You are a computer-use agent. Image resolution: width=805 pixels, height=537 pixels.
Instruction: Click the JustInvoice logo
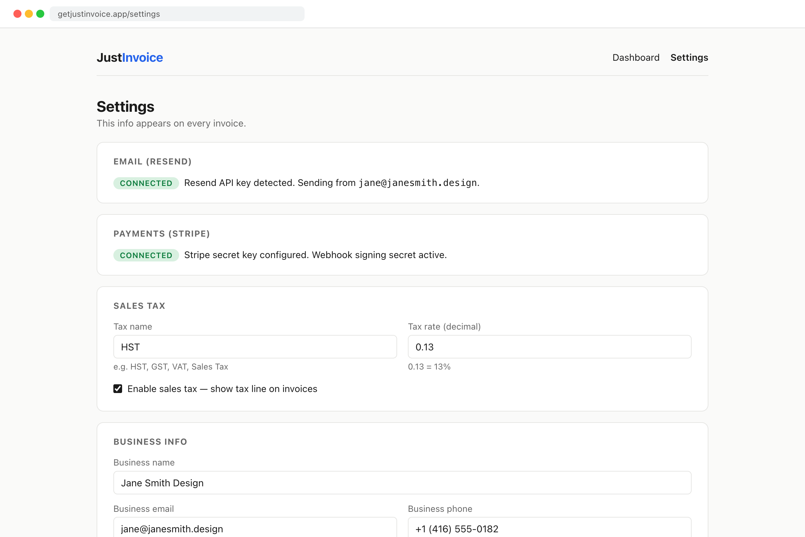pyautogui.click(x=130, y=57)
